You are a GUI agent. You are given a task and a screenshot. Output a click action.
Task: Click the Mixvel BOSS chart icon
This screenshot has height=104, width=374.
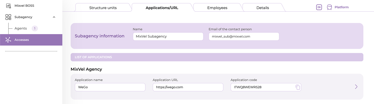pyautogui.click(x=8, y=6)
